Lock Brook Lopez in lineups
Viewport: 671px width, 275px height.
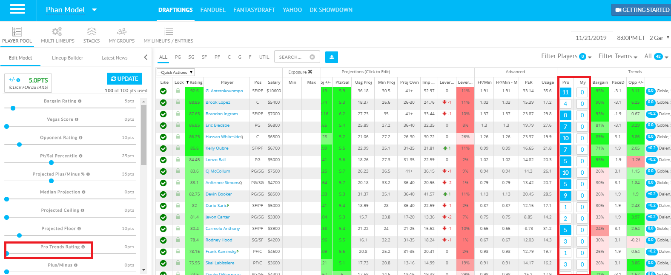(178, 102)
